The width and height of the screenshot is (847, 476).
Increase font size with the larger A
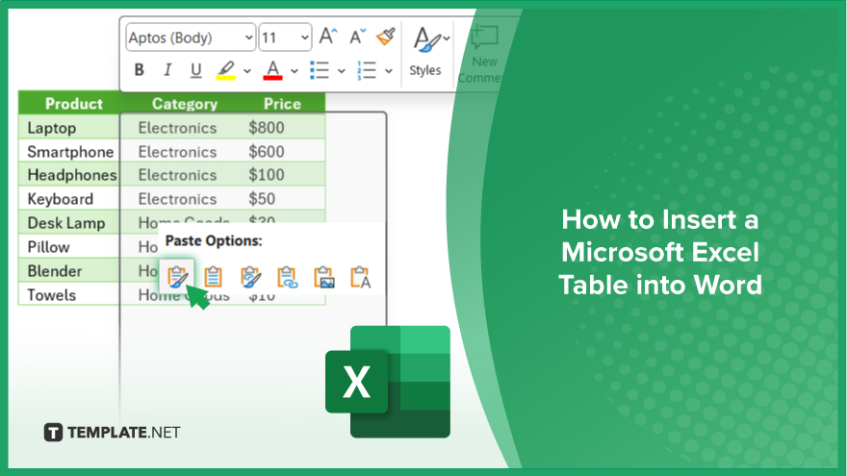pos(327,37)
